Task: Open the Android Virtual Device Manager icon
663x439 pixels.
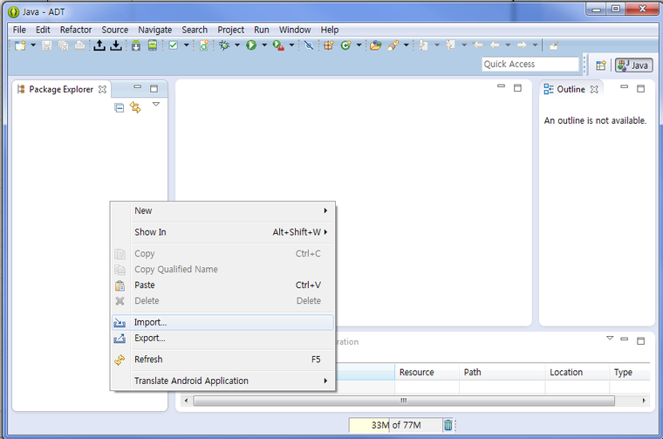Action: [153, 45]
